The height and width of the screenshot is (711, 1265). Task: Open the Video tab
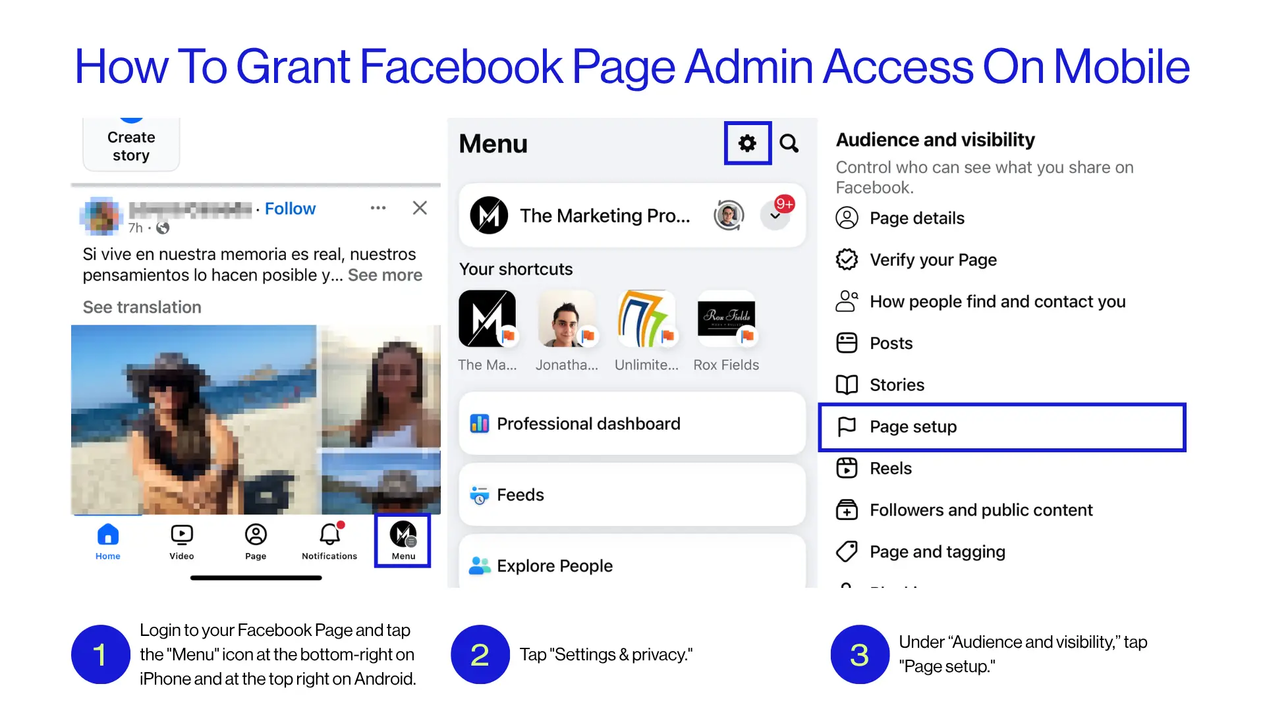tap(182, 541)
